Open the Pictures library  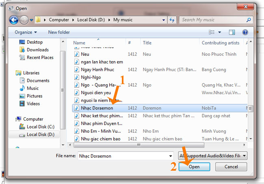coord(31,96)
